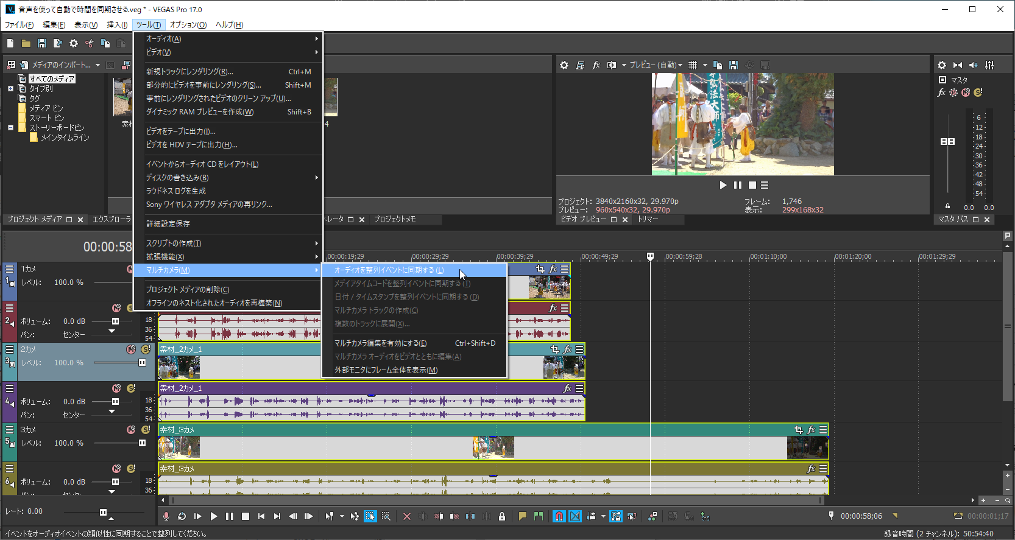Open master bus audio properties gear
The image size is (1015, 540).
click(x=942, y=65)
